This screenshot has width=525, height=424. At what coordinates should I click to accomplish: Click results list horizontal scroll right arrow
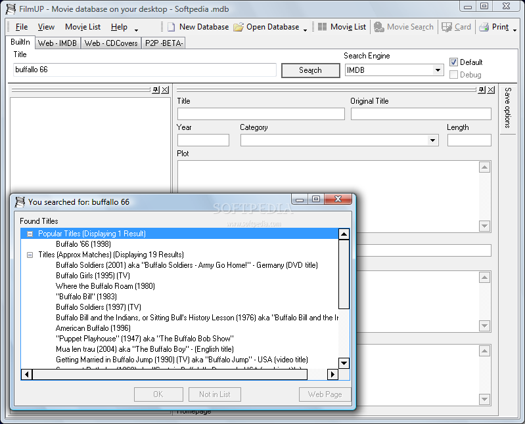332,374
